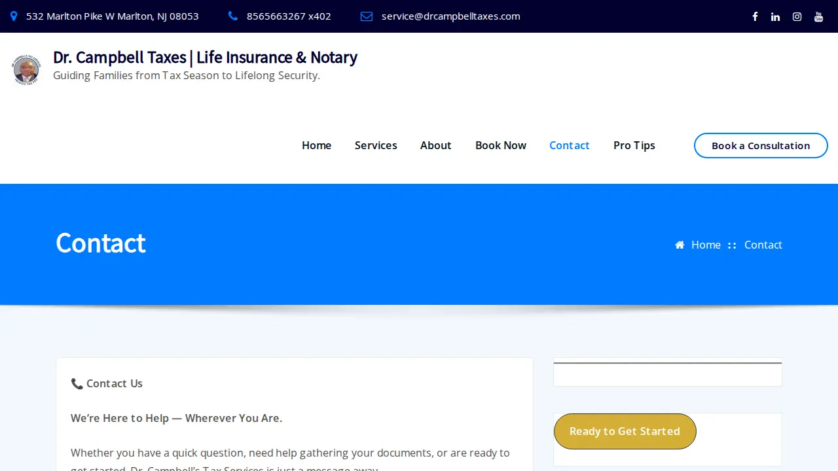Open the Pro Tips menu item
This screenshot has width=838, height=471.
[x=634, y=145]
